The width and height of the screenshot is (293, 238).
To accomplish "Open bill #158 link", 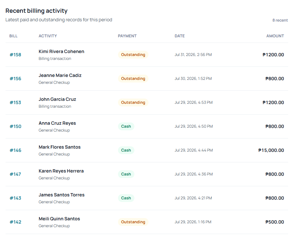I will pos(15,55).
